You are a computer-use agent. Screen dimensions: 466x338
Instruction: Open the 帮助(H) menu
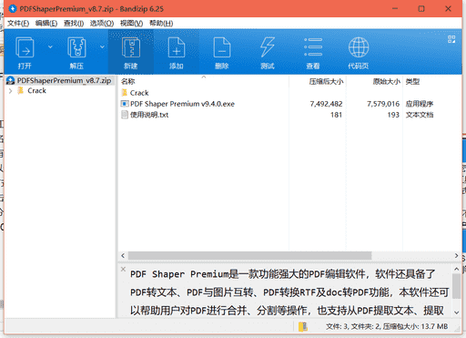161,24
